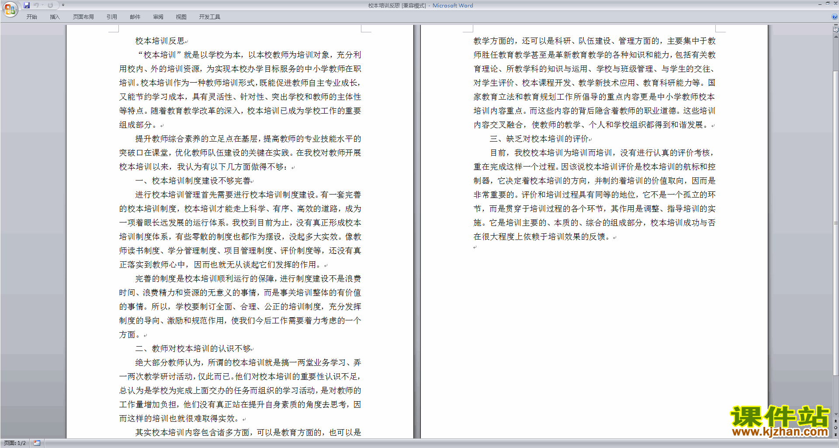Open the undo history dropdown arrow
Image resolution: width=839 pixels, height=448 pixels.
pyautogui.click(x=42, y=5)
